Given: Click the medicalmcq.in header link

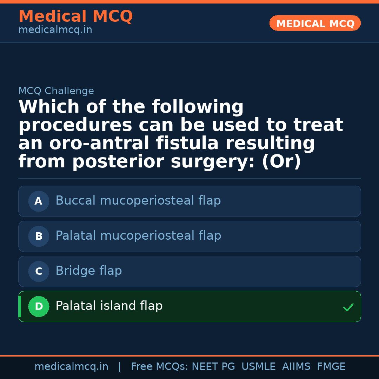Looking at the screenshot, I should [55, 29].
